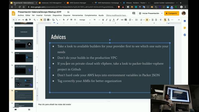Image resolution: width=199 pixels, height=112 pixels.
Task: Switch to grid view at bottom left
Action: (x=29, y=110)
